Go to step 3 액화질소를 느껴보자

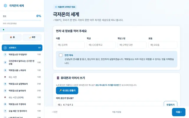coord(22,70)
